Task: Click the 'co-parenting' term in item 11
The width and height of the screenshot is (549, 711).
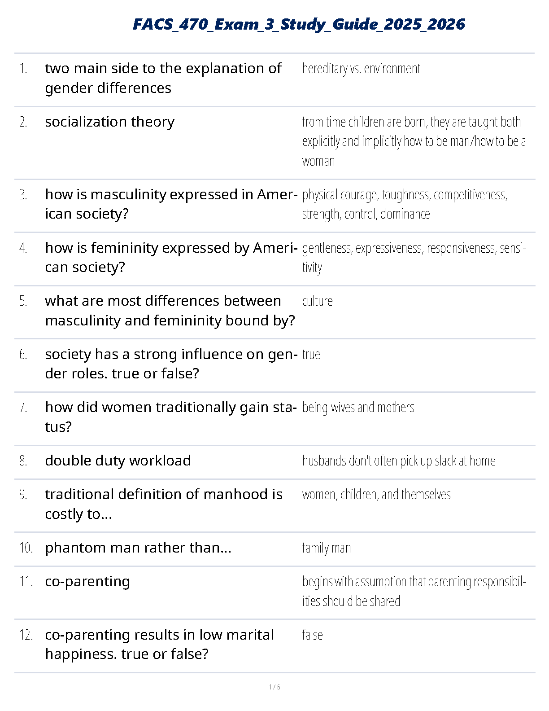Action: coord(87,581)
